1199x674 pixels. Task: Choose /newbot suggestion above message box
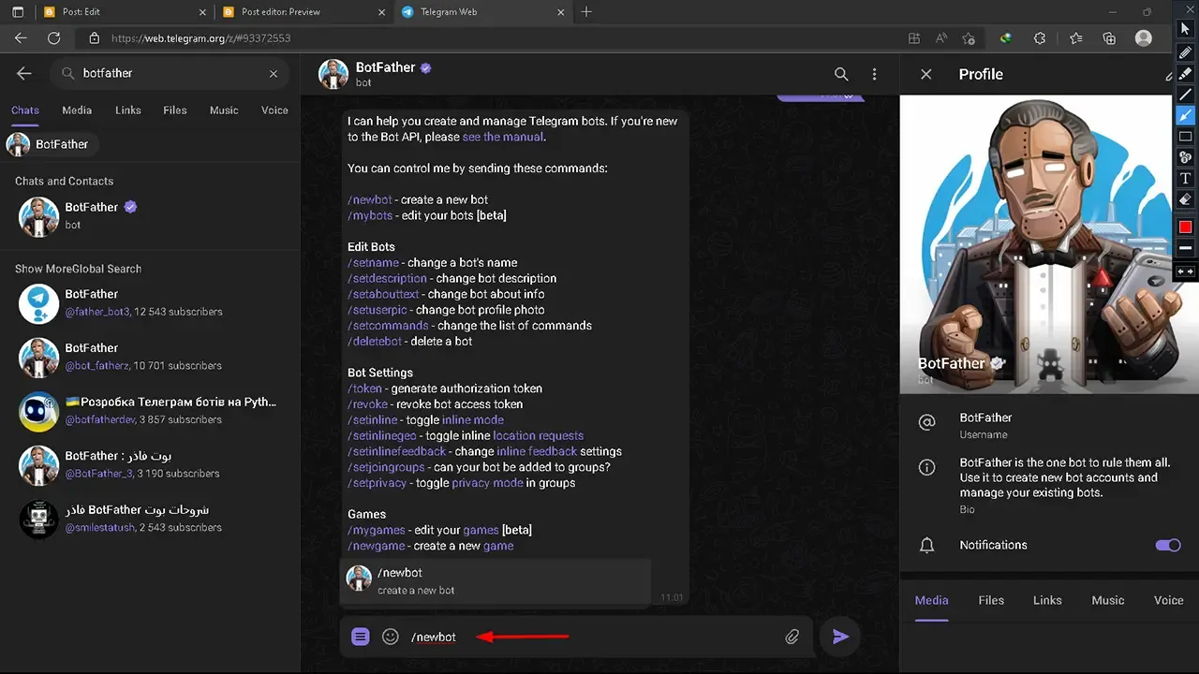(496, 580)
